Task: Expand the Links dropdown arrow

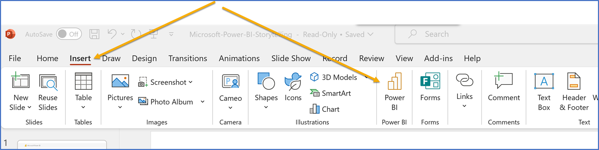Action: (x=464, y=106)
